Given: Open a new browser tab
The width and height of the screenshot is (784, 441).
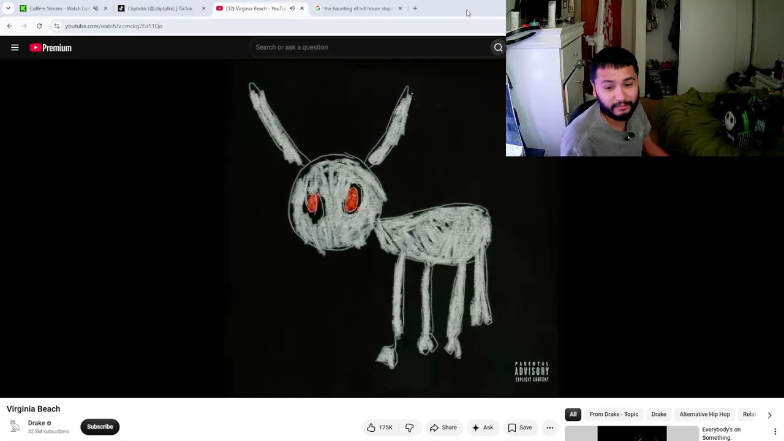Looking at the screenshot, I should tap(415, 9).
